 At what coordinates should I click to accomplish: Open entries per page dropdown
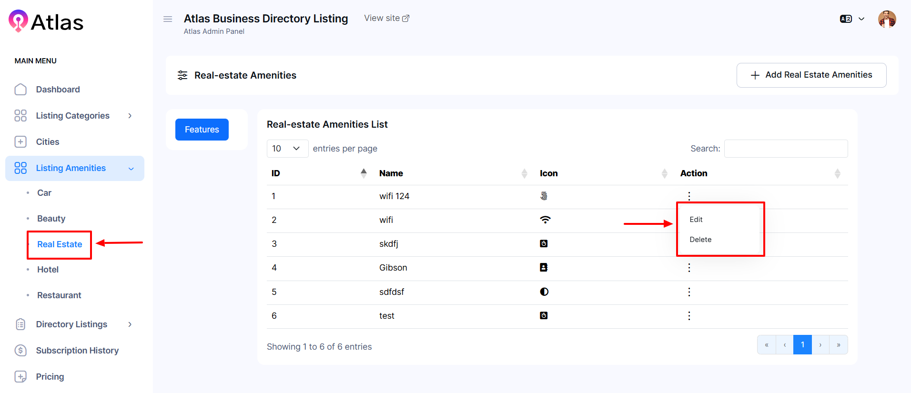(287, 149)
